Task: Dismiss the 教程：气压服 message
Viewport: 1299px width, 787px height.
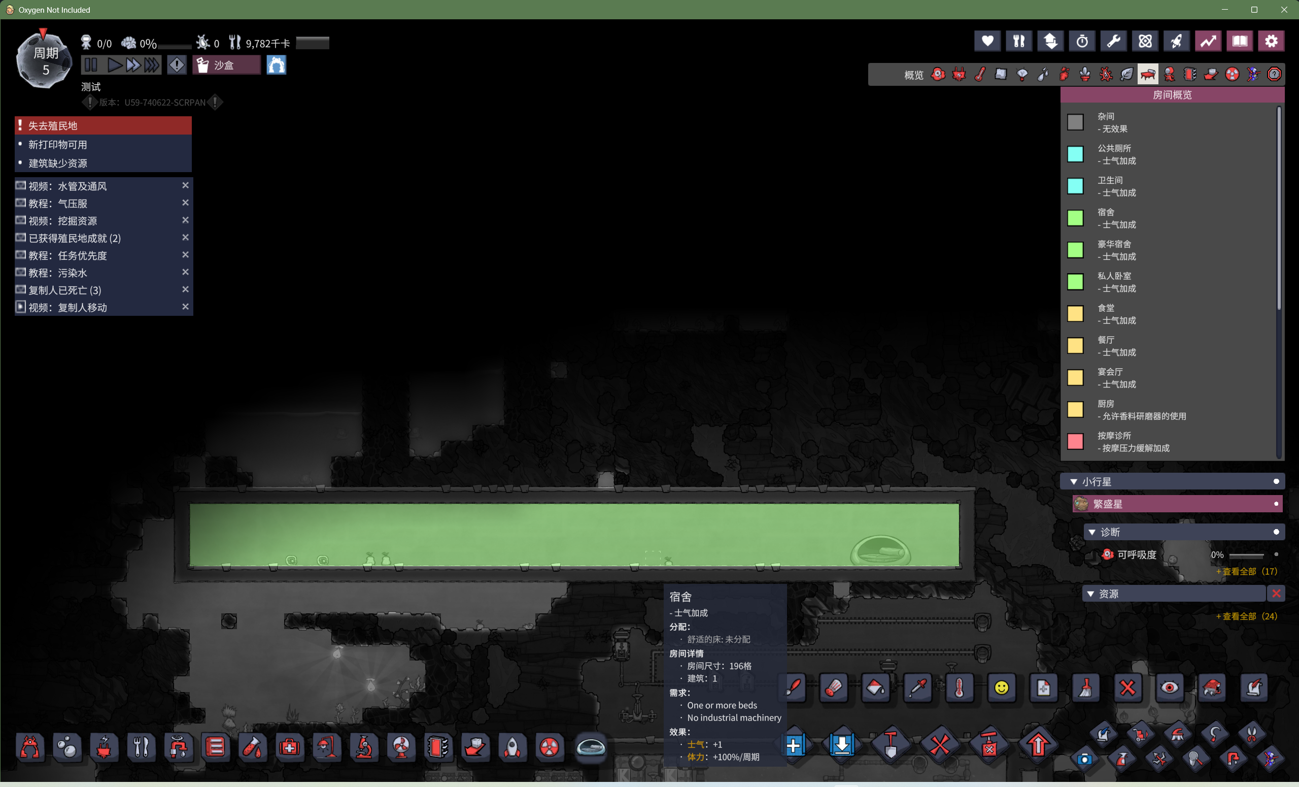Action: pos(185,203)
